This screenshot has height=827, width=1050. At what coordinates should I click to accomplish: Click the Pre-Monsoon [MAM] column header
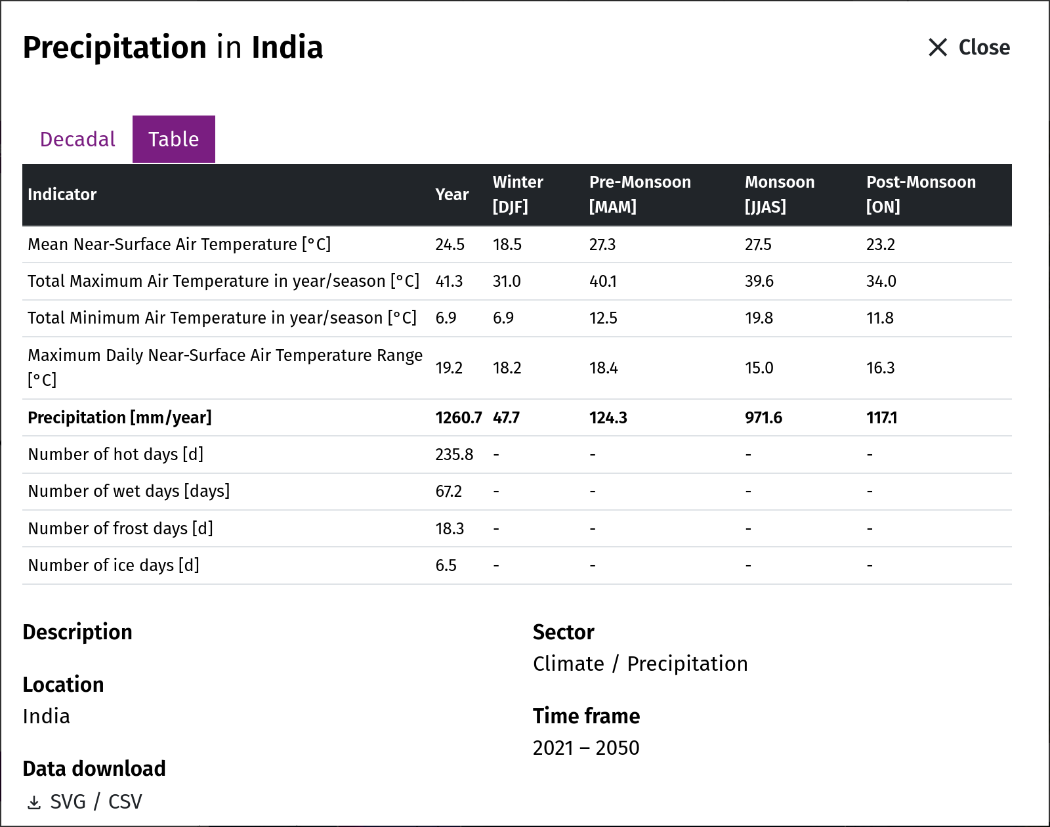(x=640, y=194)
